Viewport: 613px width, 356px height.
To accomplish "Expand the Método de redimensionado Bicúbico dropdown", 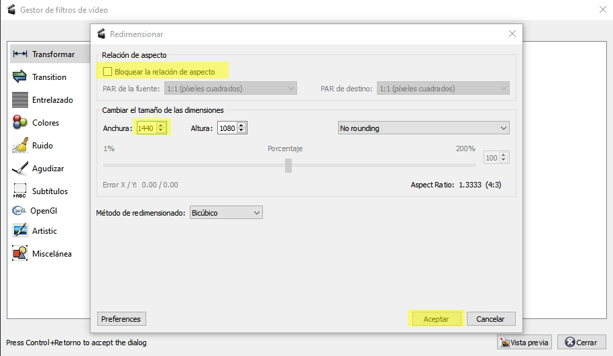I will (x=226, y=213).
